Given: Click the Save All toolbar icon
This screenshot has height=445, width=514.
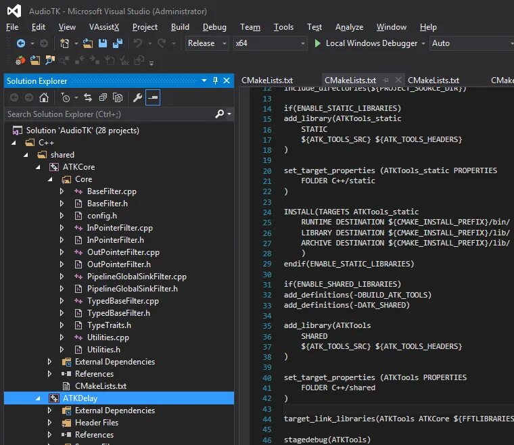Looking at the screenshot, I should point(118,43).
